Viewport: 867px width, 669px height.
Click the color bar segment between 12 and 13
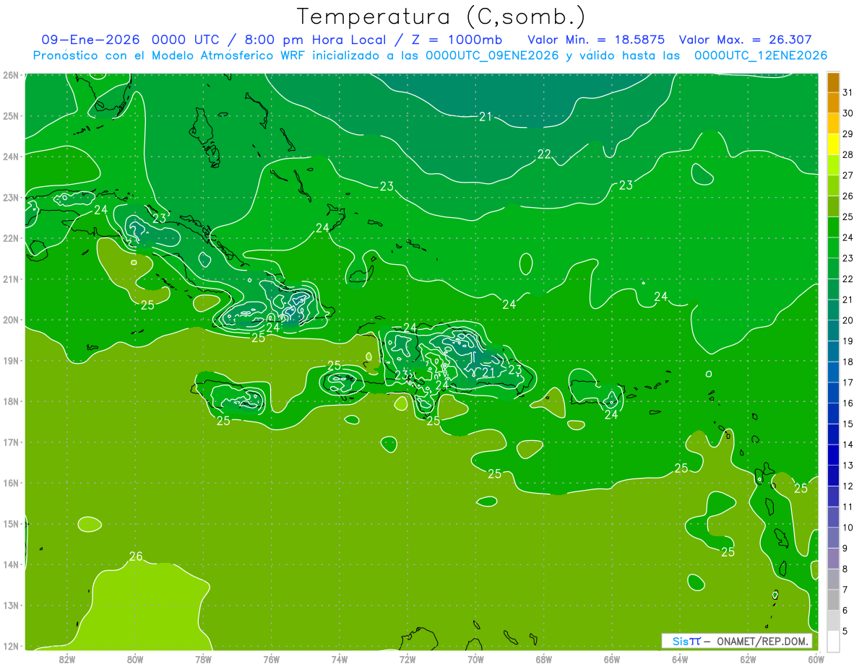pyautogui.click(x=833, y=476)
